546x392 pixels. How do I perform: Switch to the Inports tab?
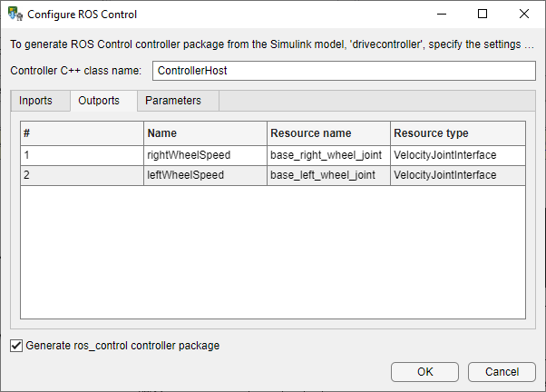(36, 101)
